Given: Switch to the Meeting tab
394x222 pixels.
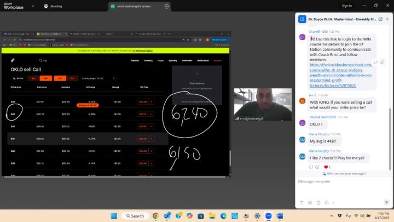Looking at the screenshot, I should [53, 6].
